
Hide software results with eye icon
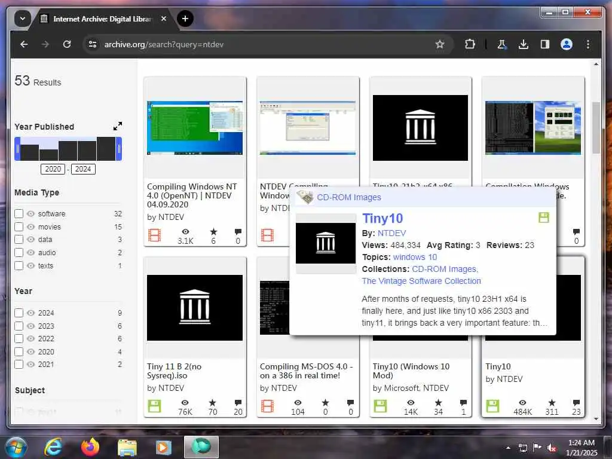pyautogui.click(x=31, y=213)
